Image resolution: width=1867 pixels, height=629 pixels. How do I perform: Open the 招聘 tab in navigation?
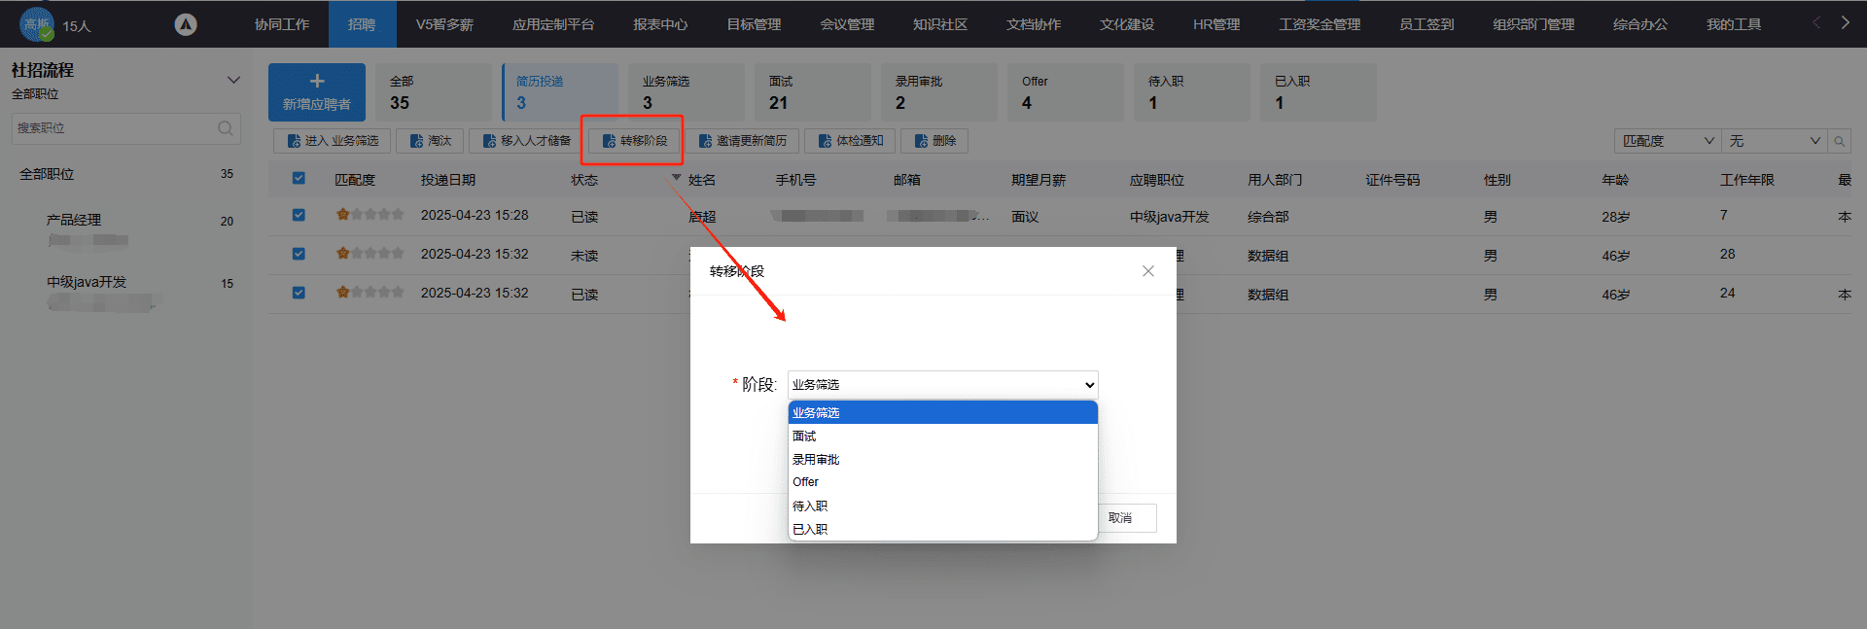362,24
